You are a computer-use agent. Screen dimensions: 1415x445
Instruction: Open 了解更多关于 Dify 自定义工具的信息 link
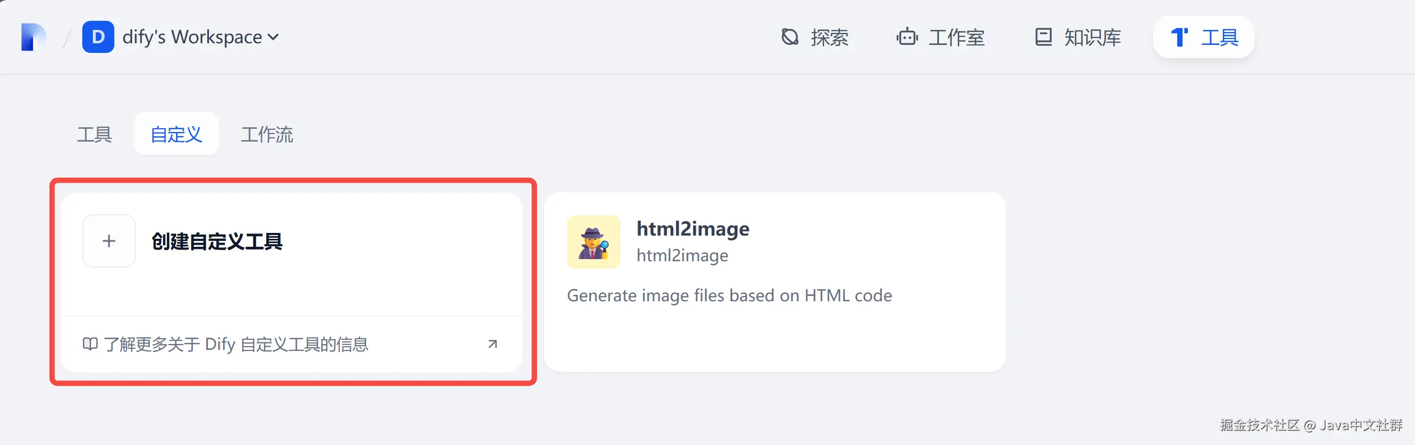pyautogui.click(x=236, y=344)
